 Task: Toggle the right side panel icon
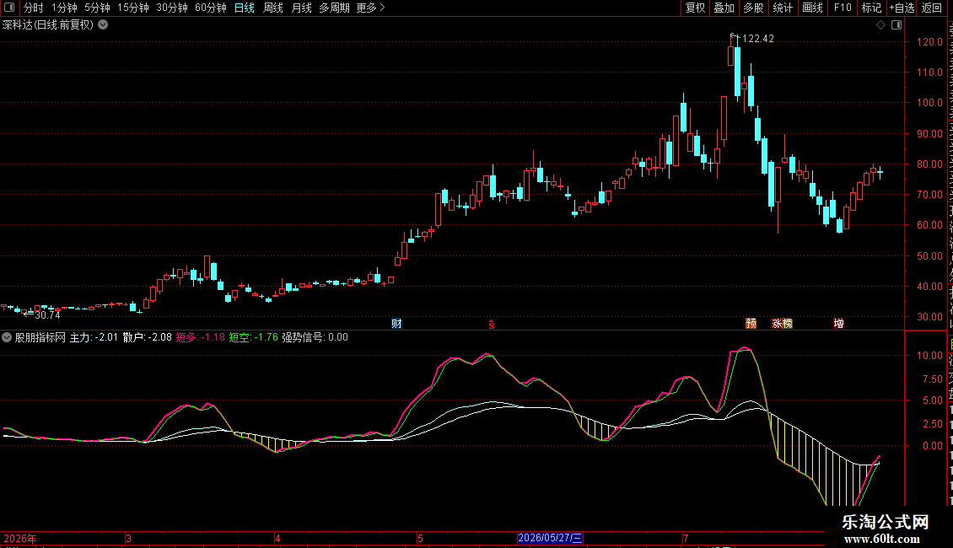click(896, 25)
